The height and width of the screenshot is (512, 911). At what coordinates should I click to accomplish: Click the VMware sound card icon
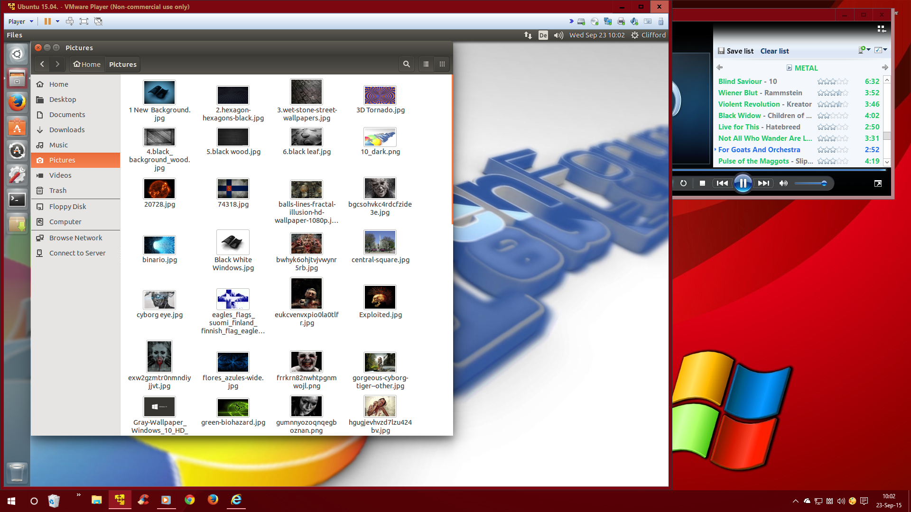[634, 21]
